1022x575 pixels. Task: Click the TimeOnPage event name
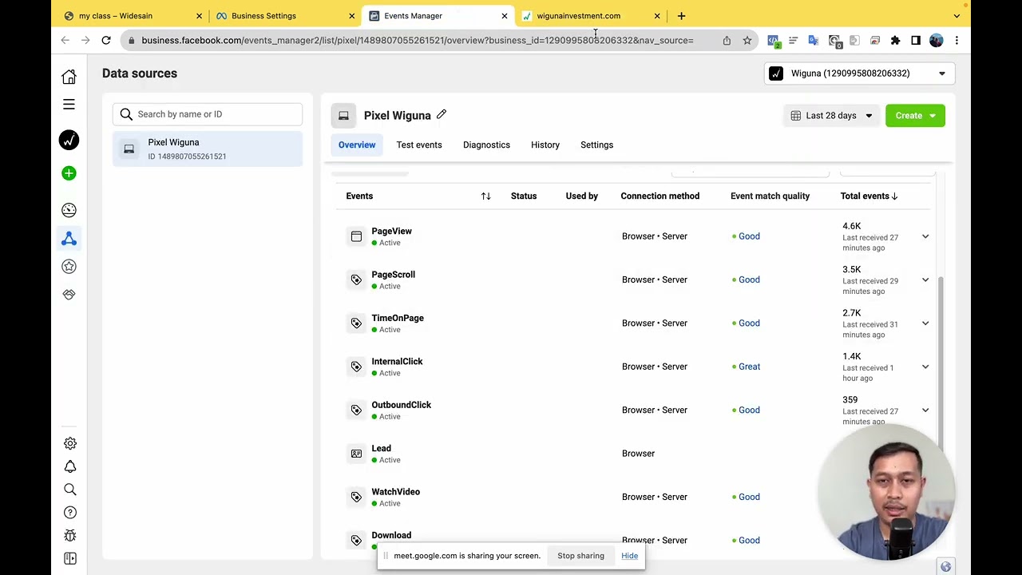point(398,318)
